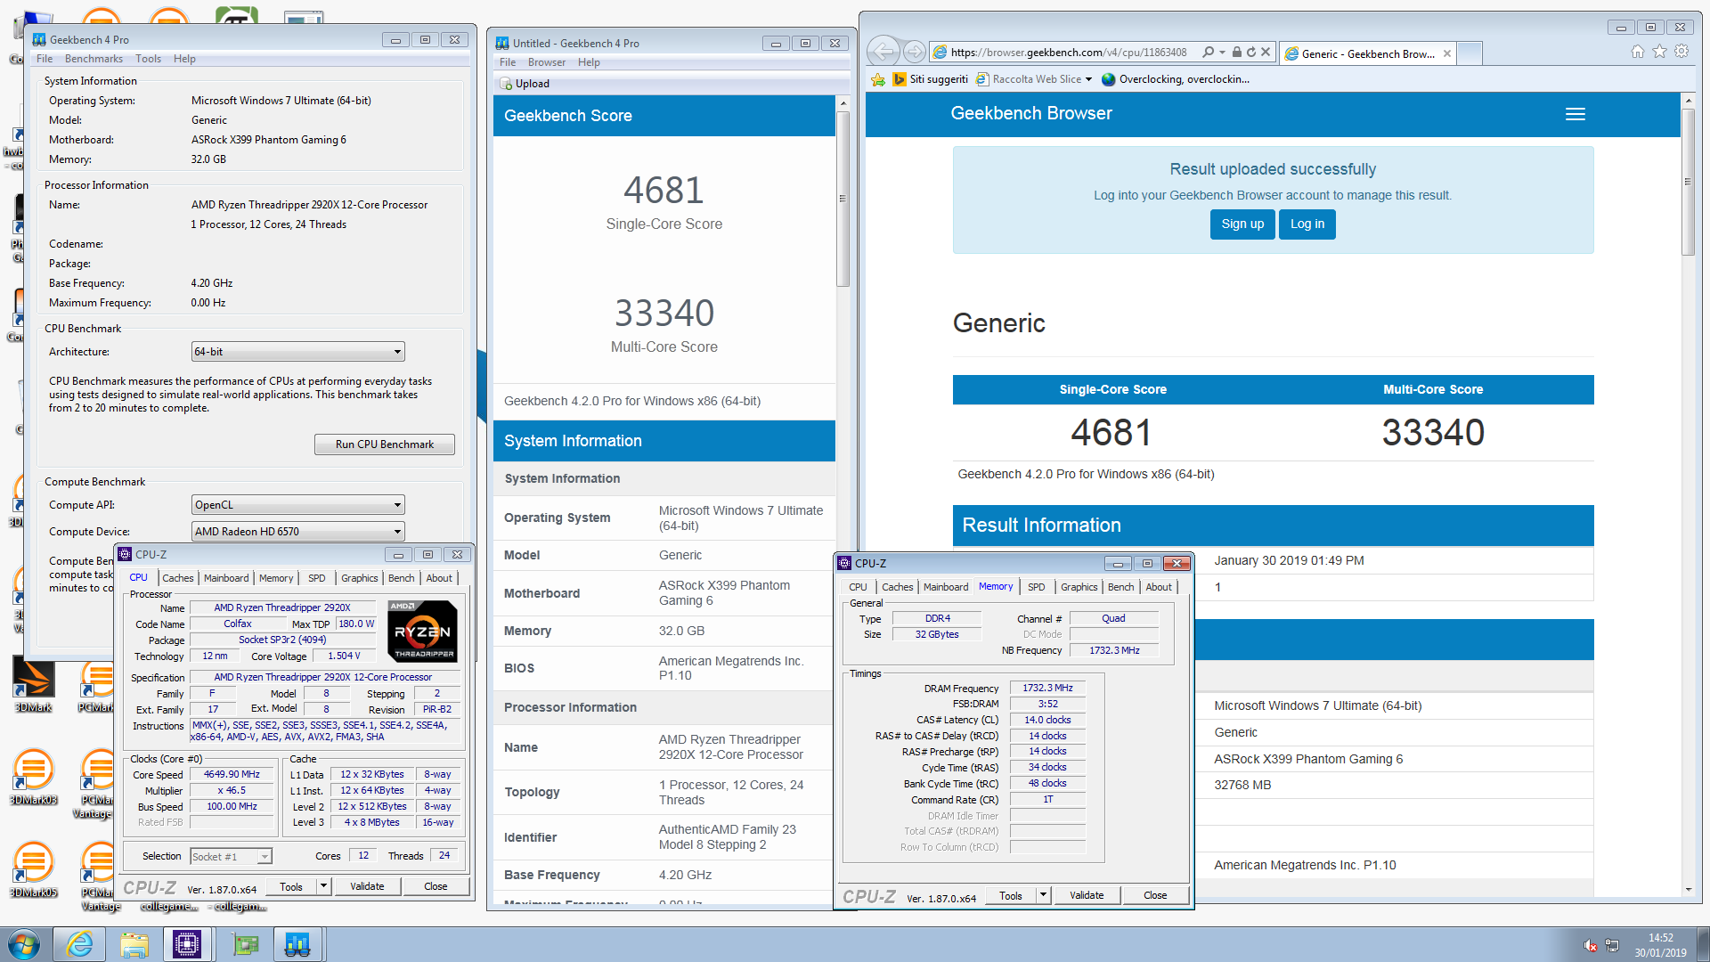Screen dimensions: 1710x962
Task: Click the network tray icon
Action: pos(1612,945)
